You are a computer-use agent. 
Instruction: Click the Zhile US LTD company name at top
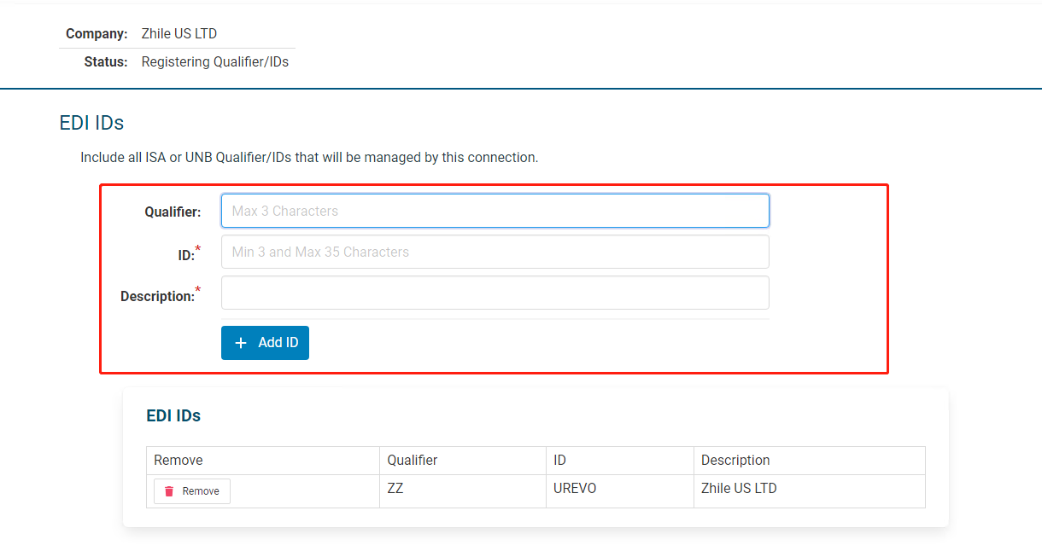[x=179, y=34]
